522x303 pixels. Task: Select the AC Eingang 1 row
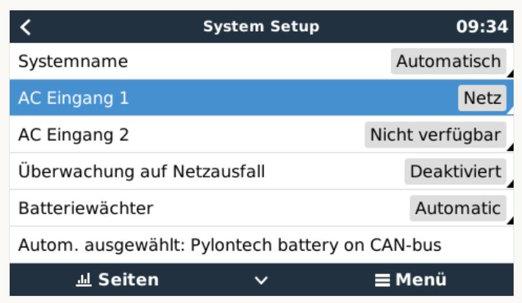[262, 98]
